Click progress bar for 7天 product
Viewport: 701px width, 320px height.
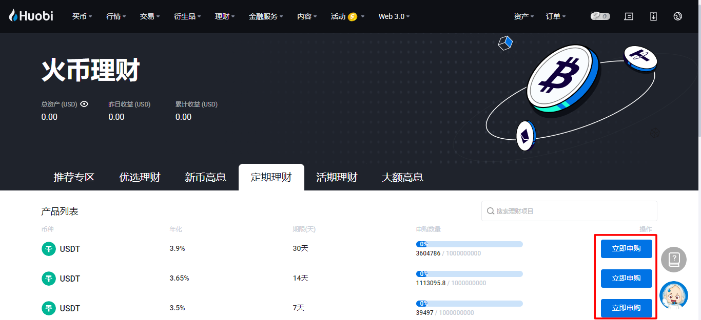[x=470, y=304]
